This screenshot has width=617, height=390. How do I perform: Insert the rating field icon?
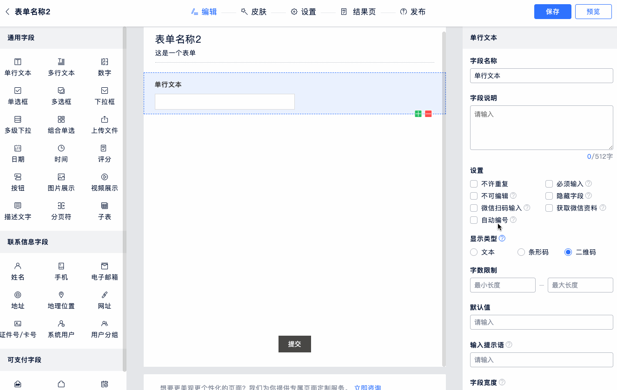105,148
